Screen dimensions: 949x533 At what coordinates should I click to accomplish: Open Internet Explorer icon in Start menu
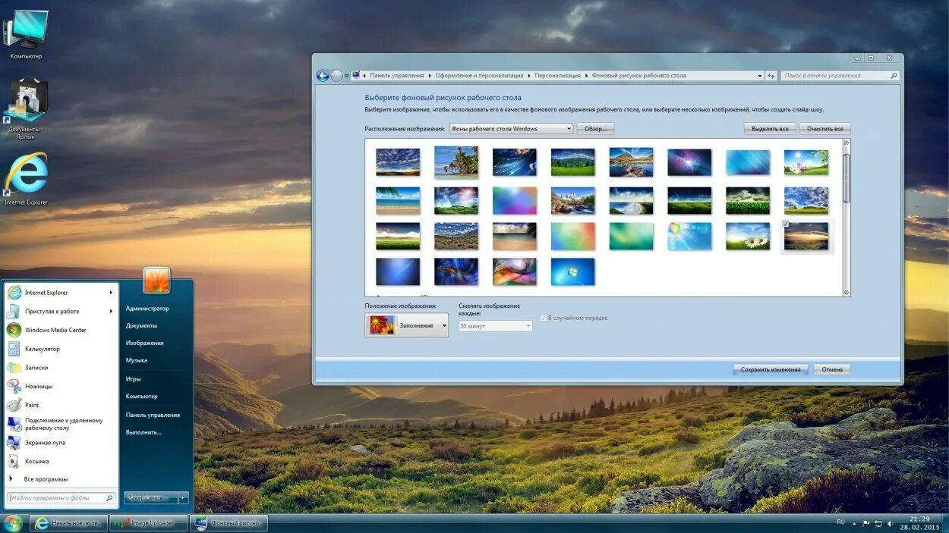tap(14, 293)
